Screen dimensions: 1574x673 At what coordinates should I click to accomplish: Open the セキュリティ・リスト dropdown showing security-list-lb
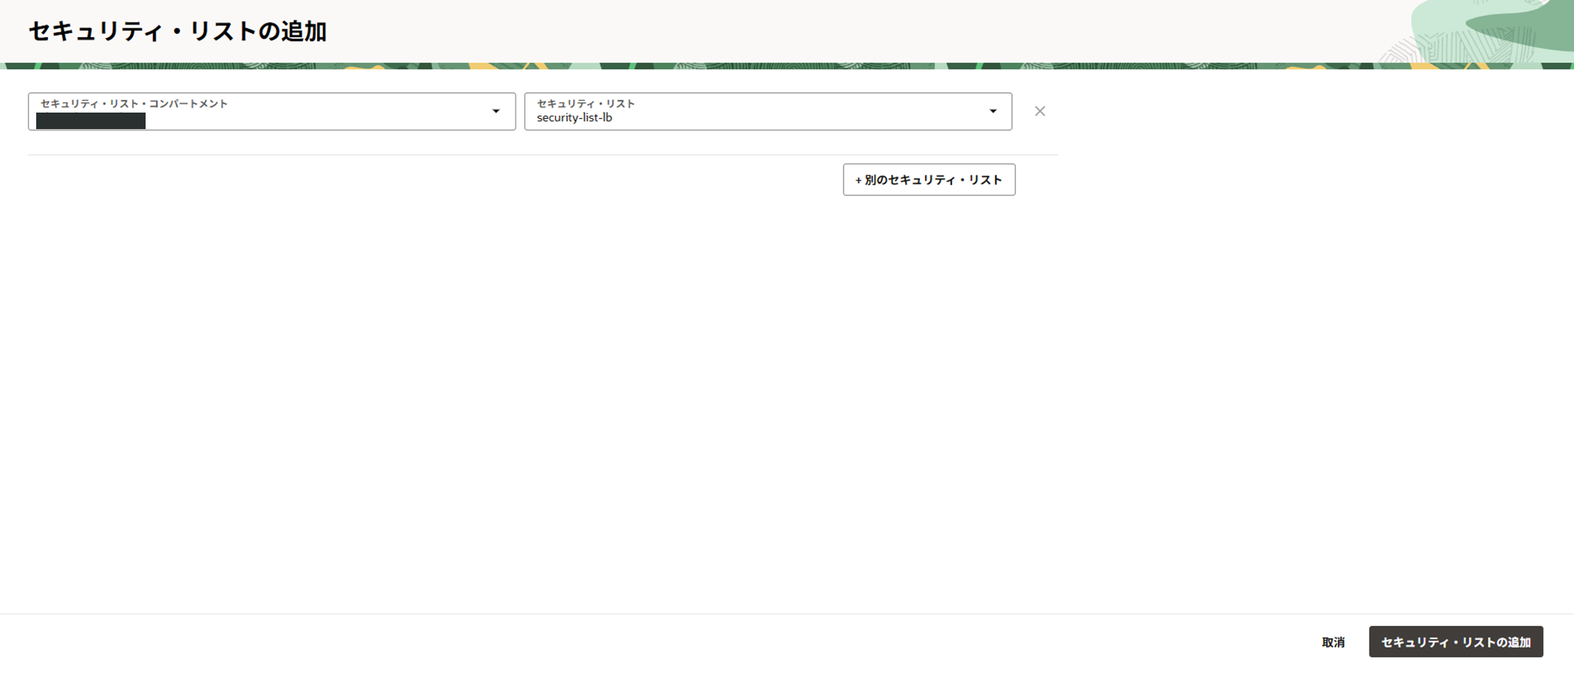tap(768, 112)
